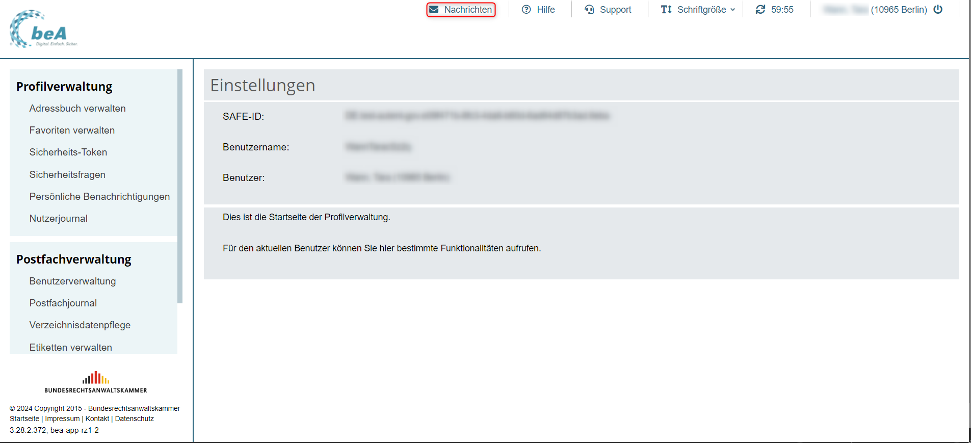Click the envelope icon next to Nachrichten
The height and width of the screenshot is (443, 971).
coord(434,10)
